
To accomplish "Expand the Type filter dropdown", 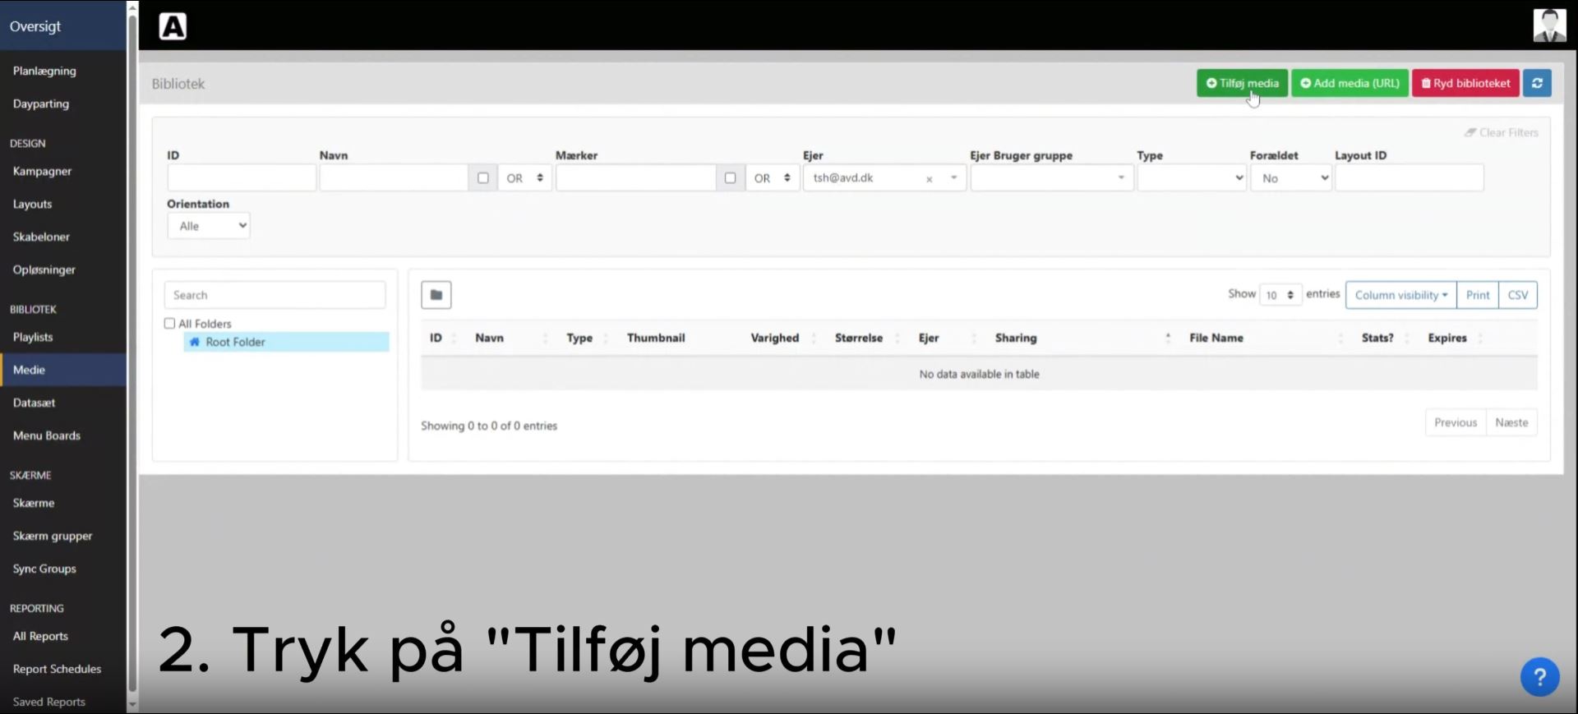I will (1191, 178).
